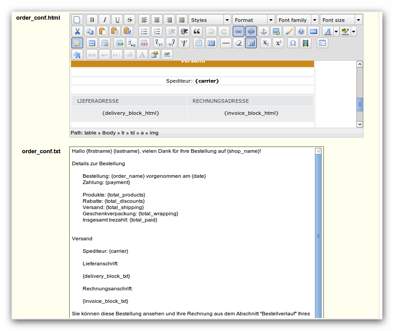Screen dimensions: 394x331
Task: Toggle underline text formatting
Action: (x=117, y=20)
